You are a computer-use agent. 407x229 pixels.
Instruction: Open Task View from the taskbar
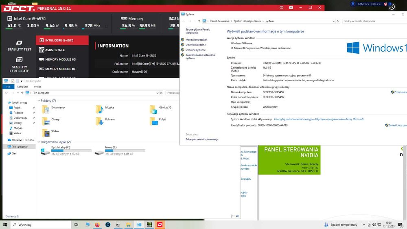[76, 225]
